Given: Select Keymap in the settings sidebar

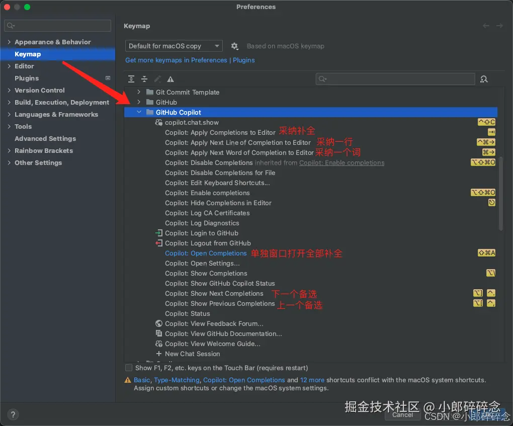Looking at the screenshot, I should coord(57,54).
